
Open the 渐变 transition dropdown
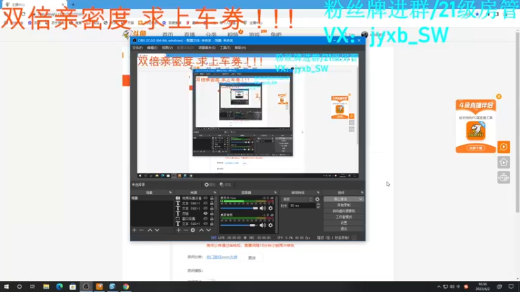(297, 199)
